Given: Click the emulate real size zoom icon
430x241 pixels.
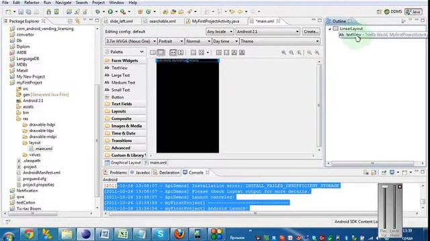Looking at the screenshot, I should pos(284,52).
